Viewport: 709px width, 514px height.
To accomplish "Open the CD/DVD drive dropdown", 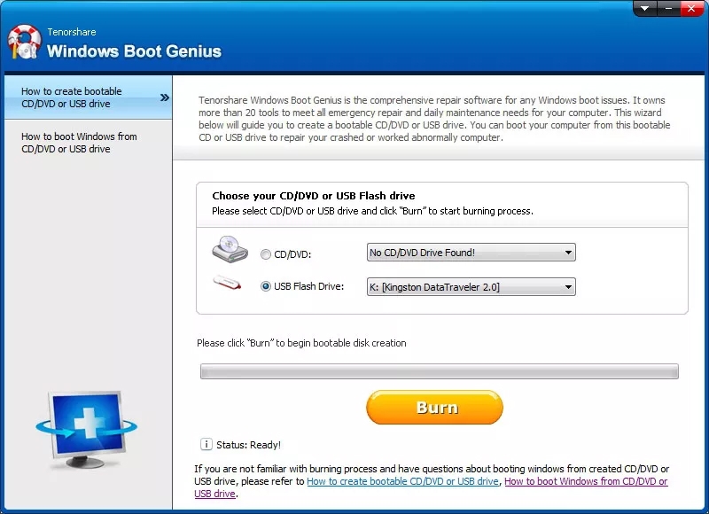I will (x=471, y=253).
